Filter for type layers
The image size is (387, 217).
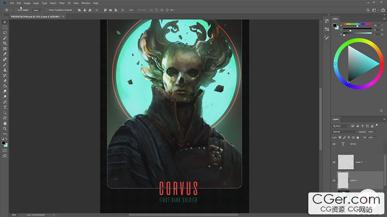[x=362, y=126]
